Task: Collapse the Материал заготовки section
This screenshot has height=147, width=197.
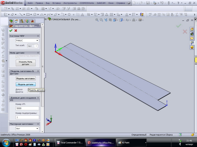Action: [x=38, y=124]
